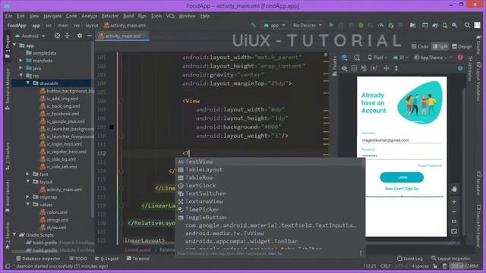Open the TODO tool window
The height and width of the screenshot is (273, 486).
(x=78, y=259)
